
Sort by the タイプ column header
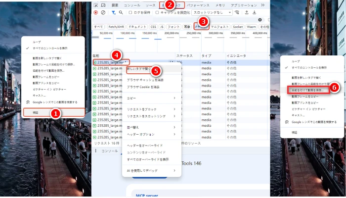tap(206, 56)
